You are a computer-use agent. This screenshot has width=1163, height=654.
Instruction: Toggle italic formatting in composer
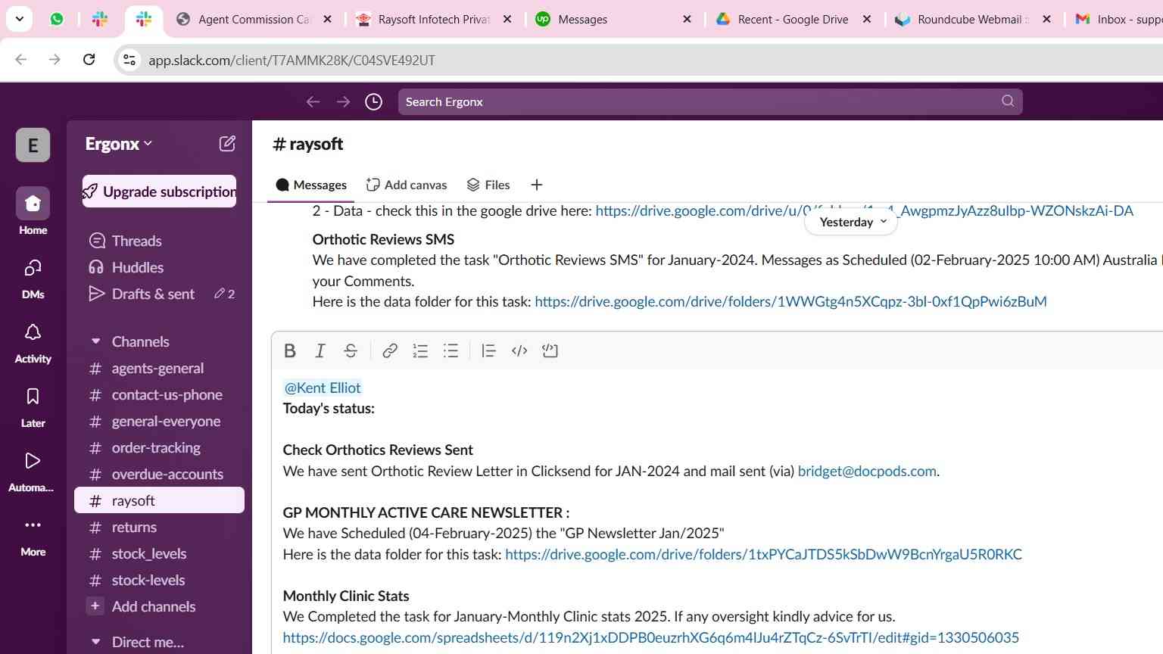tap(320, 350)
